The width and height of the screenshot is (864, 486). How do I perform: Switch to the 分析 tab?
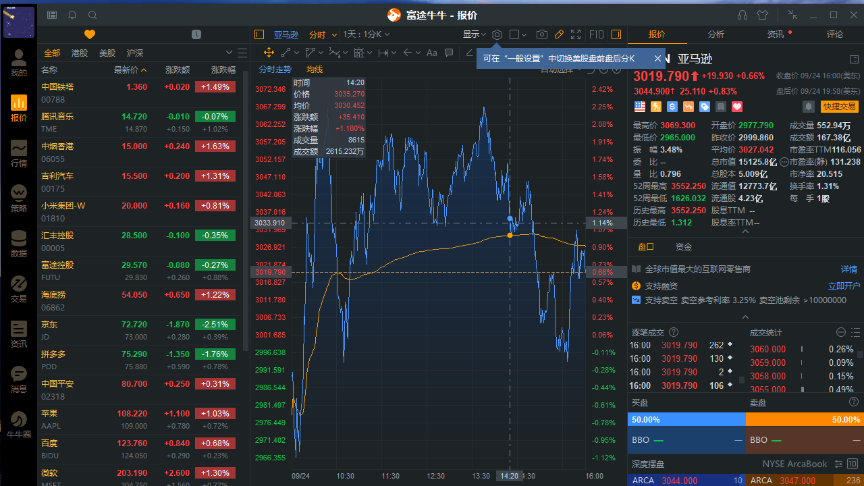pos(715,34)
